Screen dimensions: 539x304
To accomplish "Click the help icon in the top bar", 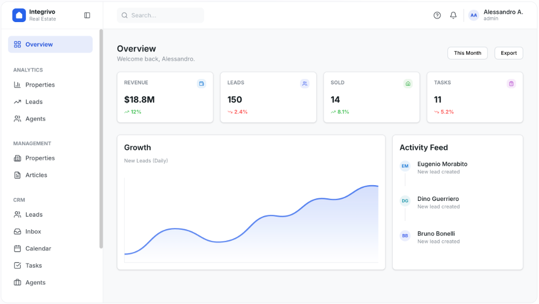I will tap(437, 15).
